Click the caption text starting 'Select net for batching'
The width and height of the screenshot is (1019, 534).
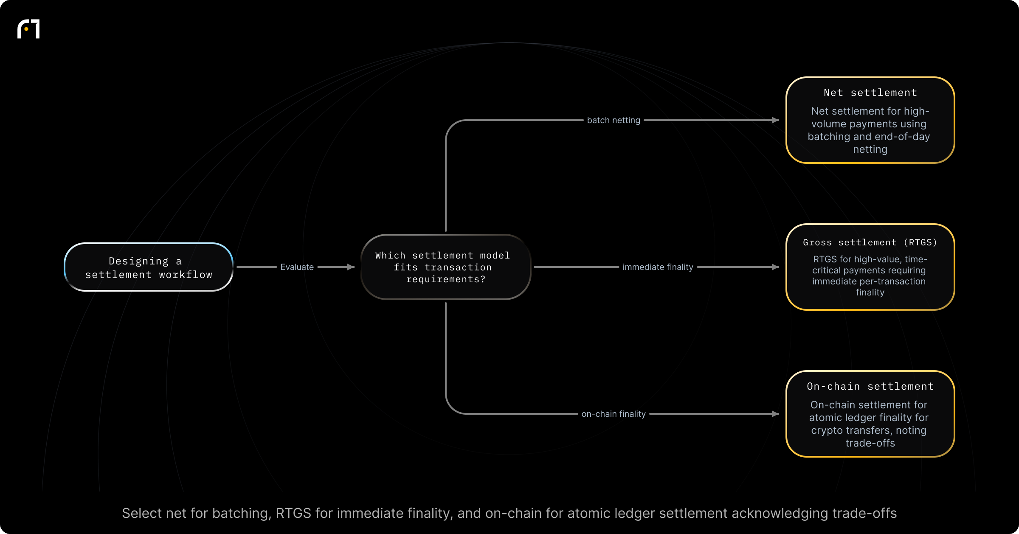pyautogui.click(x=509, y=513)
